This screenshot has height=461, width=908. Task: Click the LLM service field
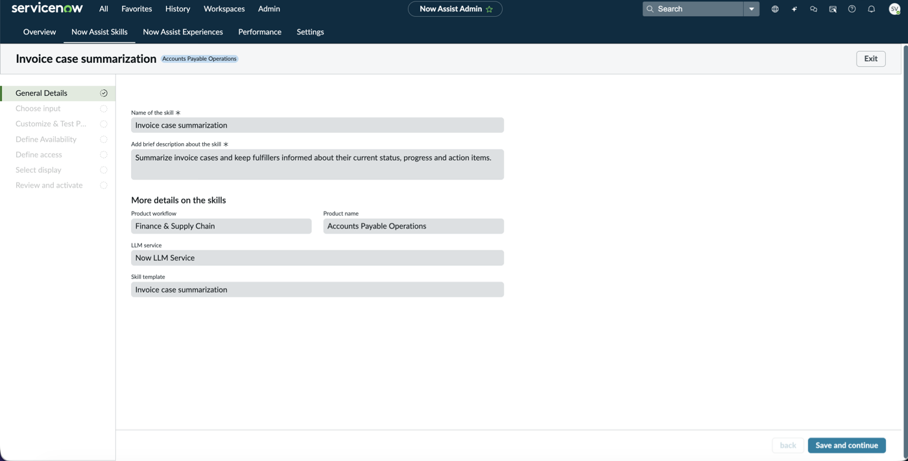317,258
